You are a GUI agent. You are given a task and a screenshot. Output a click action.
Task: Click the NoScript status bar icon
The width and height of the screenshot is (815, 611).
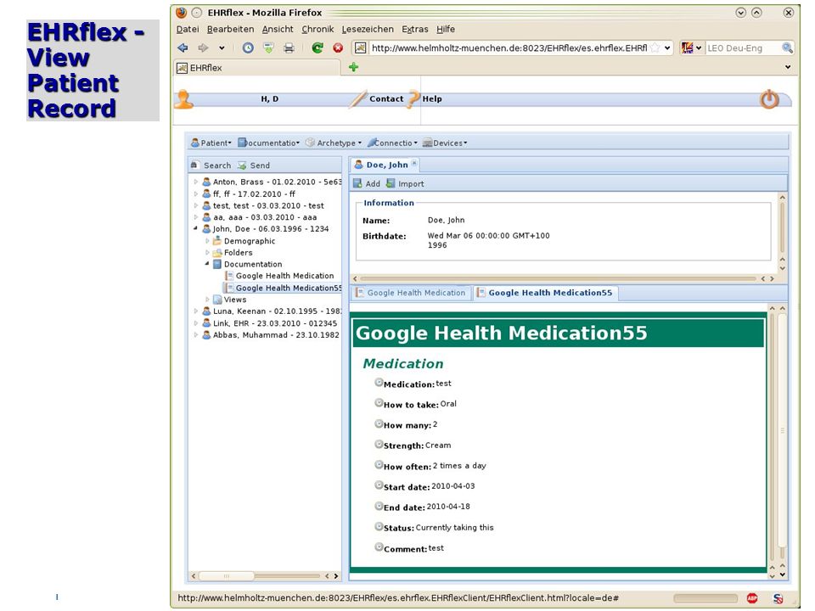[x=778, y=598]
